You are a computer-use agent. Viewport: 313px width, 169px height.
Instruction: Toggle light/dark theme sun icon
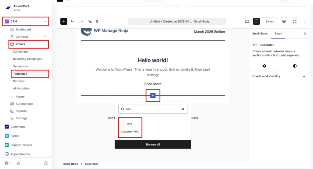[x=18, y=163]
